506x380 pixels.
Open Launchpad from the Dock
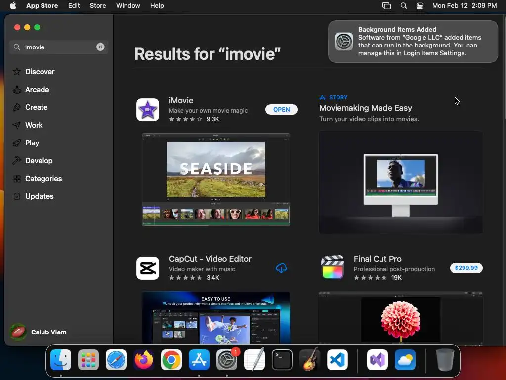pos(88,360)
